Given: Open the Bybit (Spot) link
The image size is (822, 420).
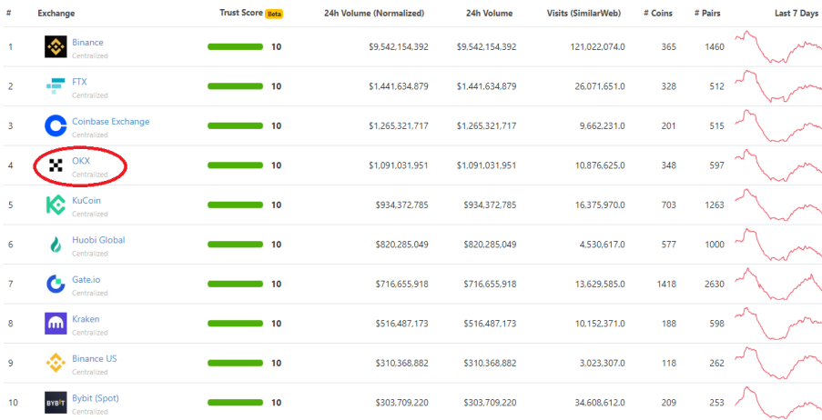Looking at the screenshot, I should coord(96,398).
